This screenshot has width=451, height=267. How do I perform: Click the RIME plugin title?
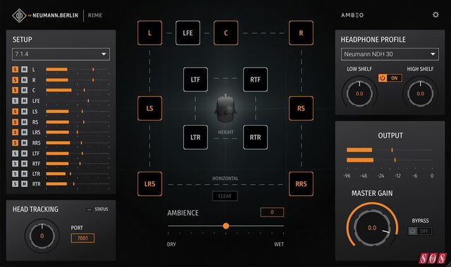[x=95, y=15]
